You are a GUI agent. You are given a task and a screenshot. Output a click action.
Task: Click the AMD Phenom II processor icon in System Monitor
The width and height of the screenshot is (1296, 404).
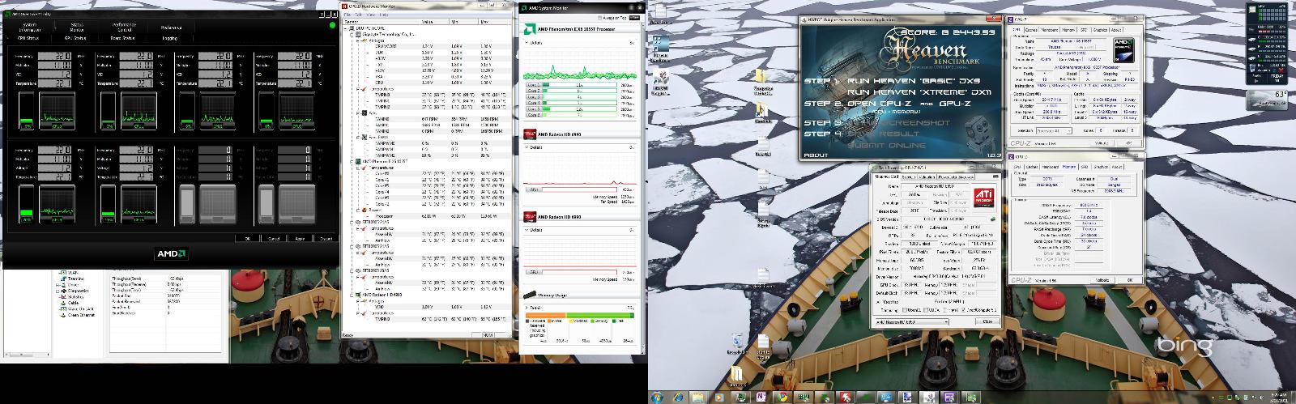[x=530, y=29]
